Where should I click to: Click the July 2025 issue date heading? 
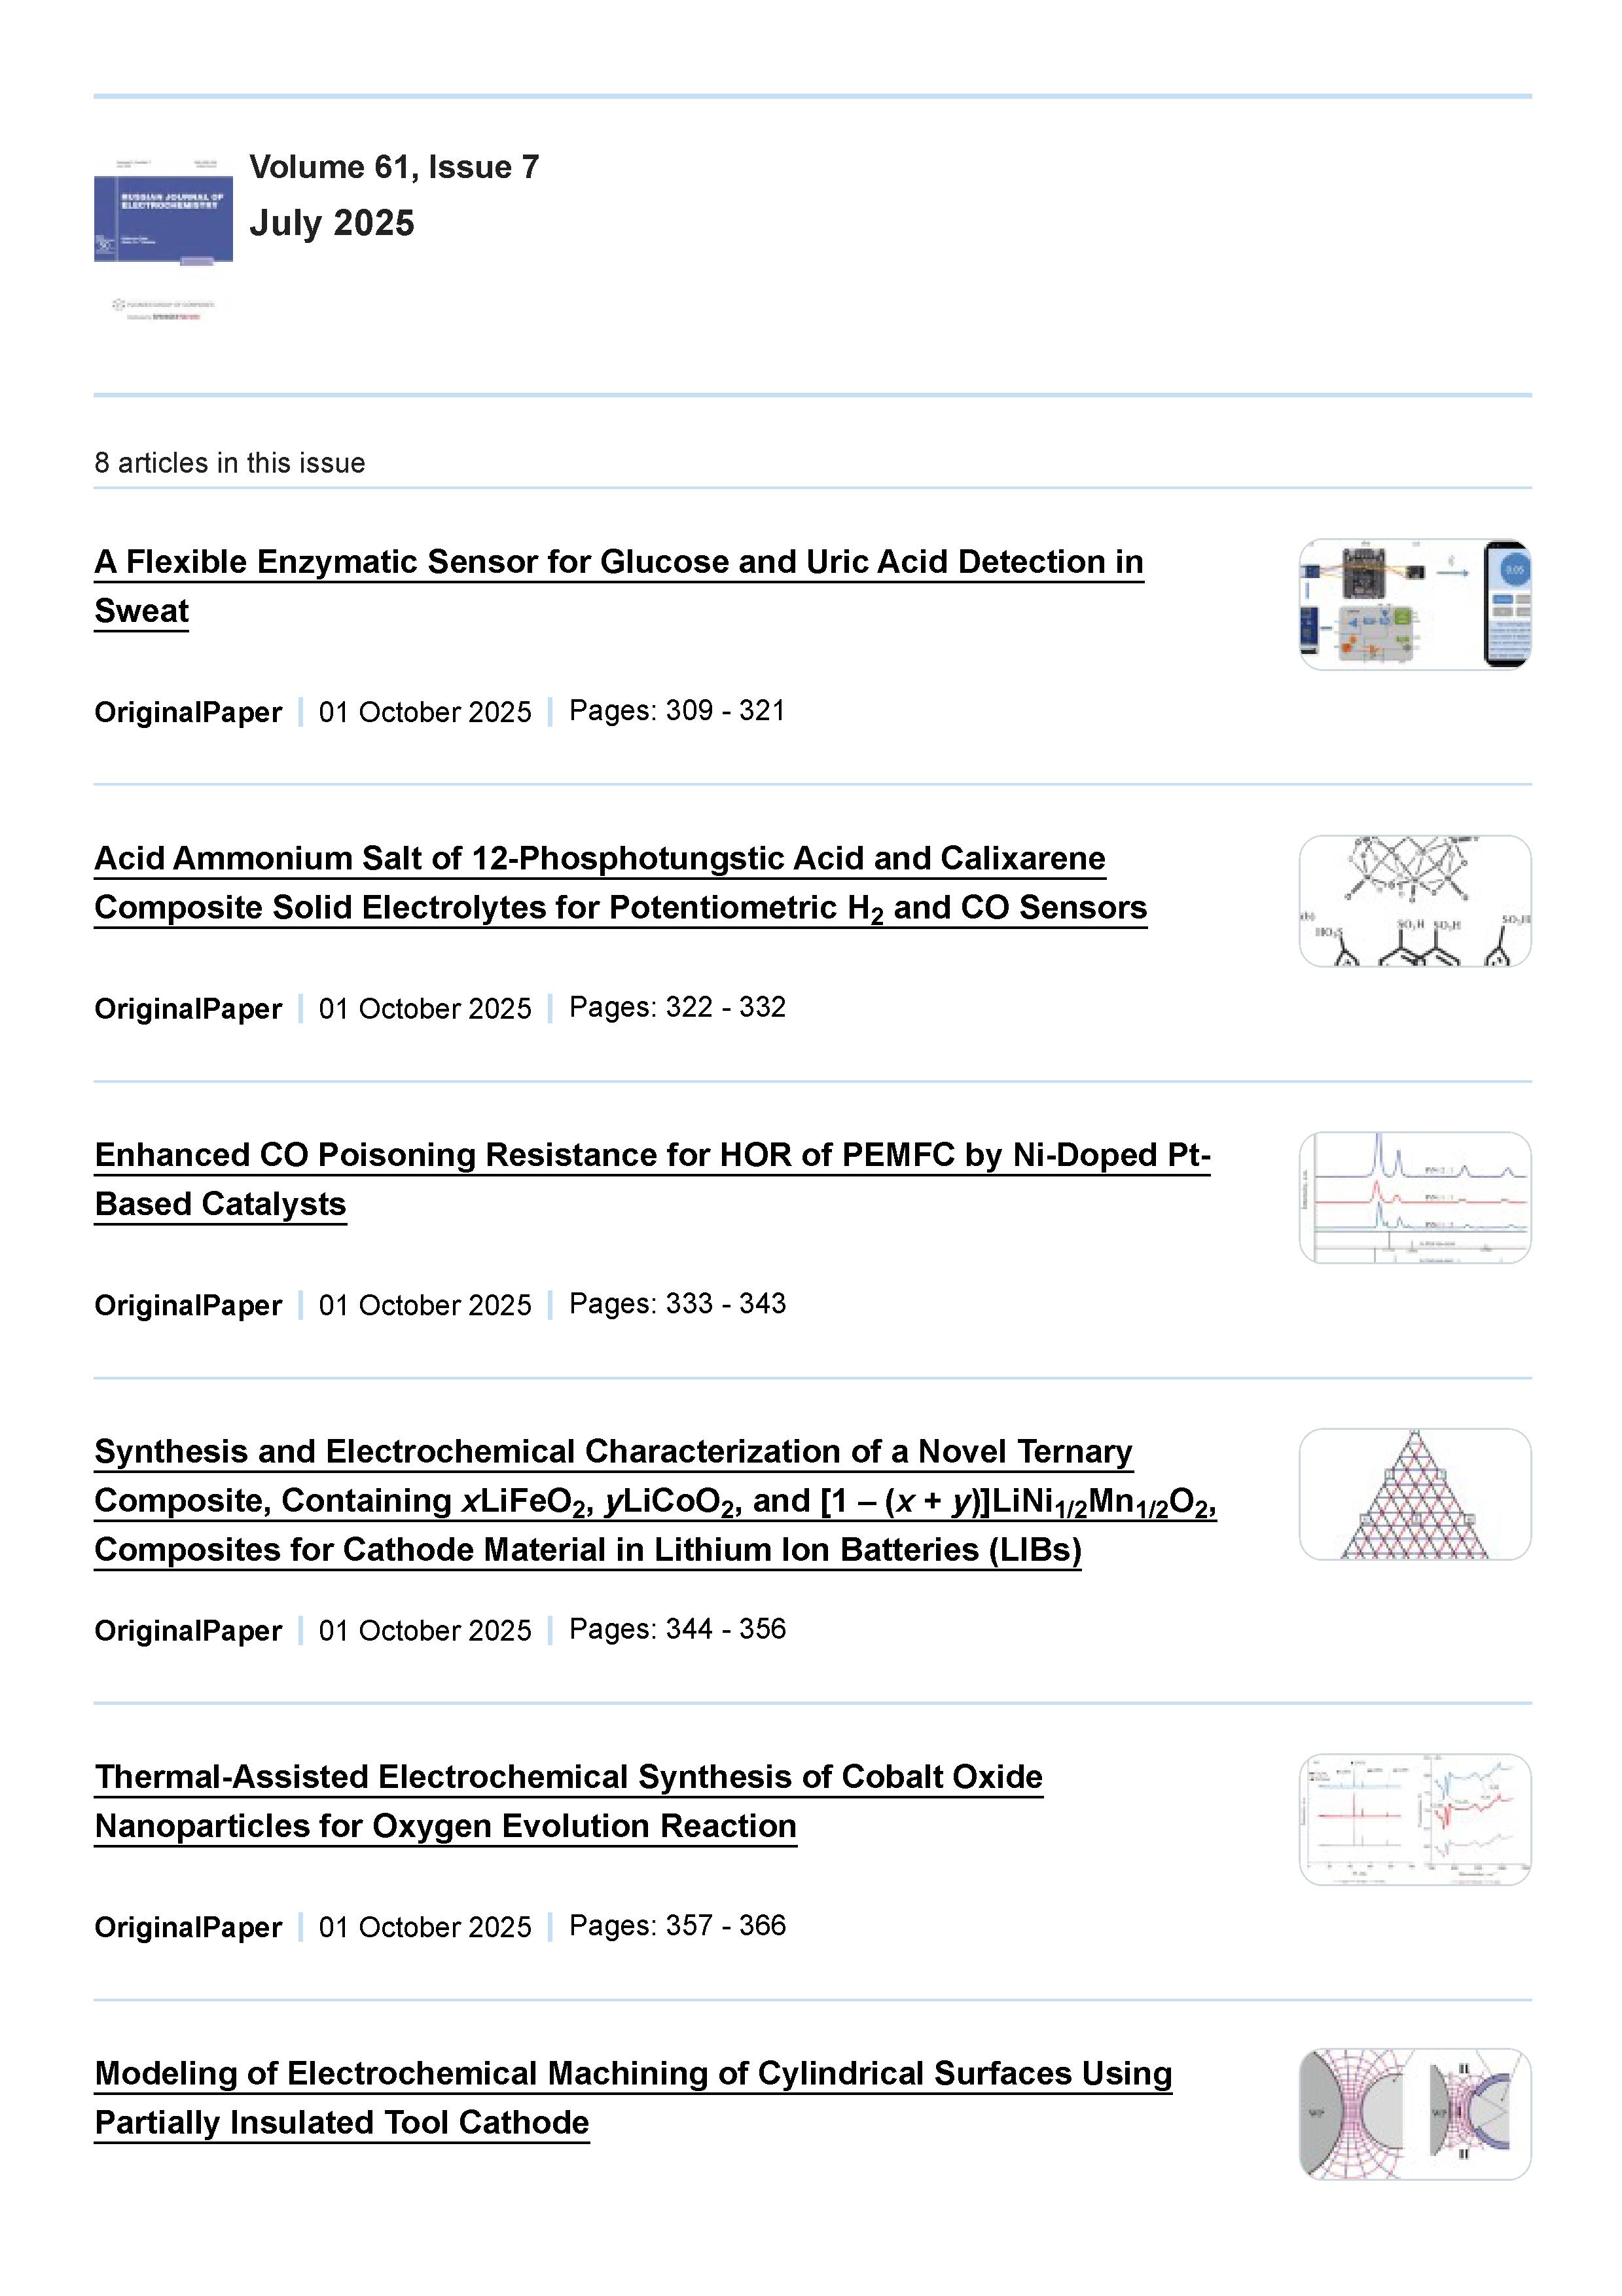tap(332, 223)
